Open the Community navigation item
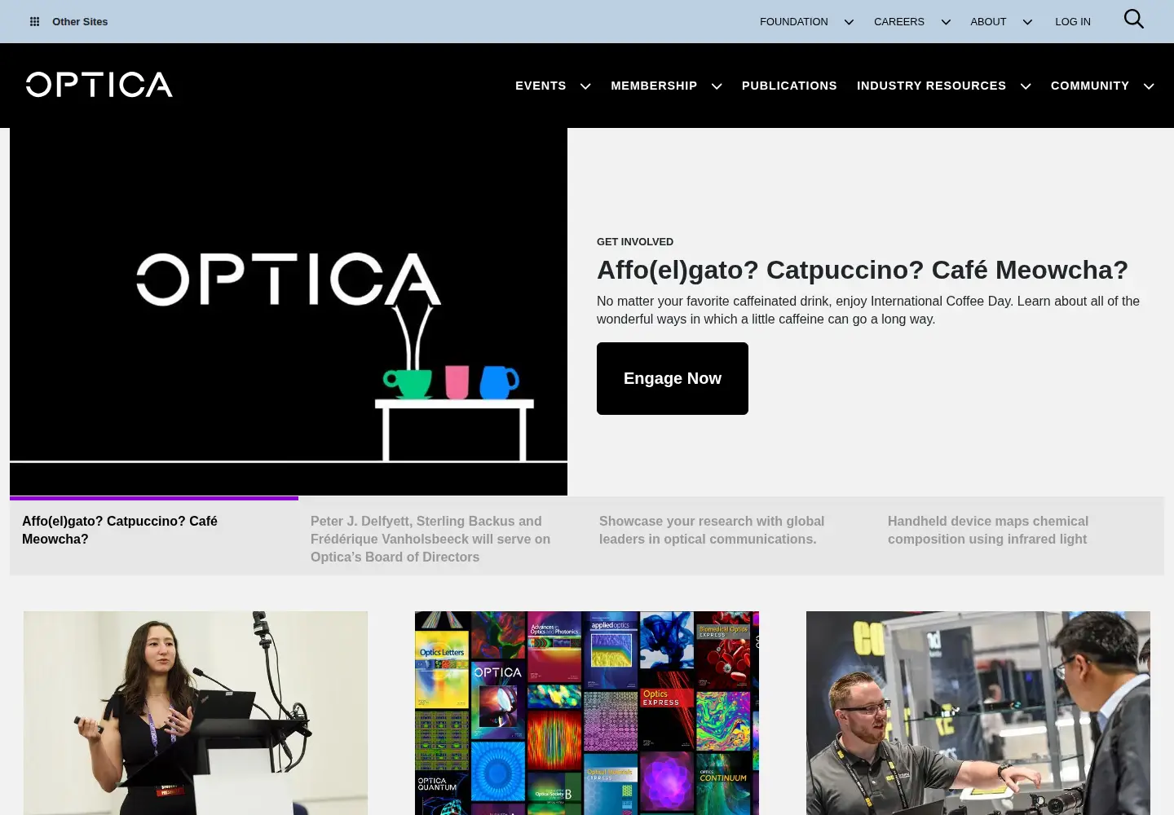The image size is (1174, 815). (x=1090, y=86)
